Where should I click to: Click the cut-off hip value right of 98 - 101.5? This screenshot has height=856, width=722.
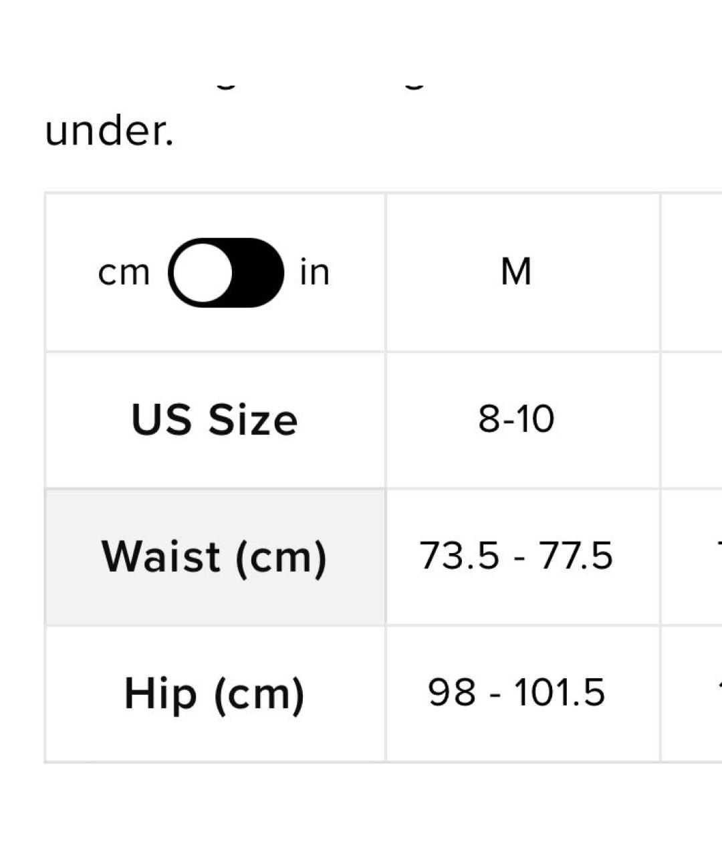(x=695, y=693)
